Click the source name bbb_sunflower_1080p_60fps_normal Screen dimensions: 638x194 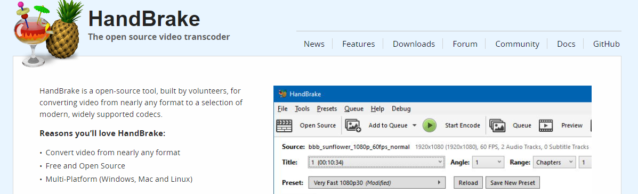359,147
